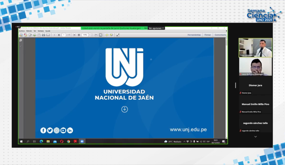Open the Archivo menu
The height and width of the screenshot is (165, 285).
tap(21, 31)
